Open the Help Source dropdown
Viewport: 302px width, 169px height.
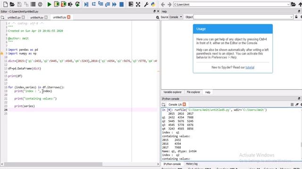click(176, 17)
